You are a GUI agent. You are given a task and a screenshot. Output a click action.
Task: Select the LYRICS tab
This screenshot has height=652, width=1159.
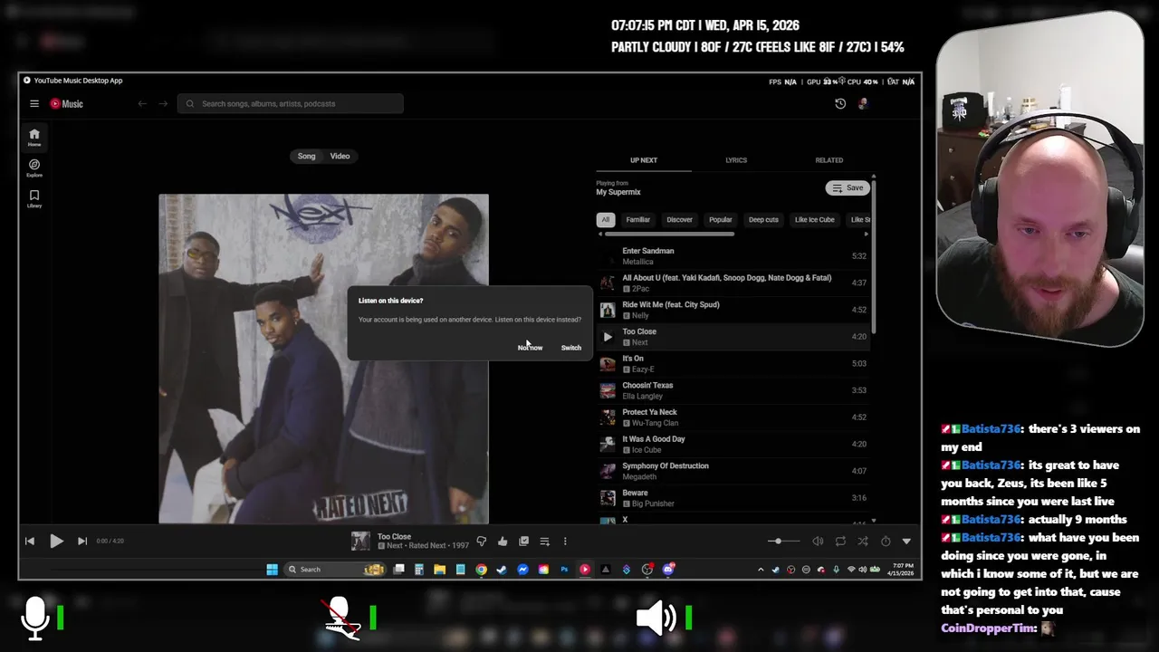(x=736, y=160)
